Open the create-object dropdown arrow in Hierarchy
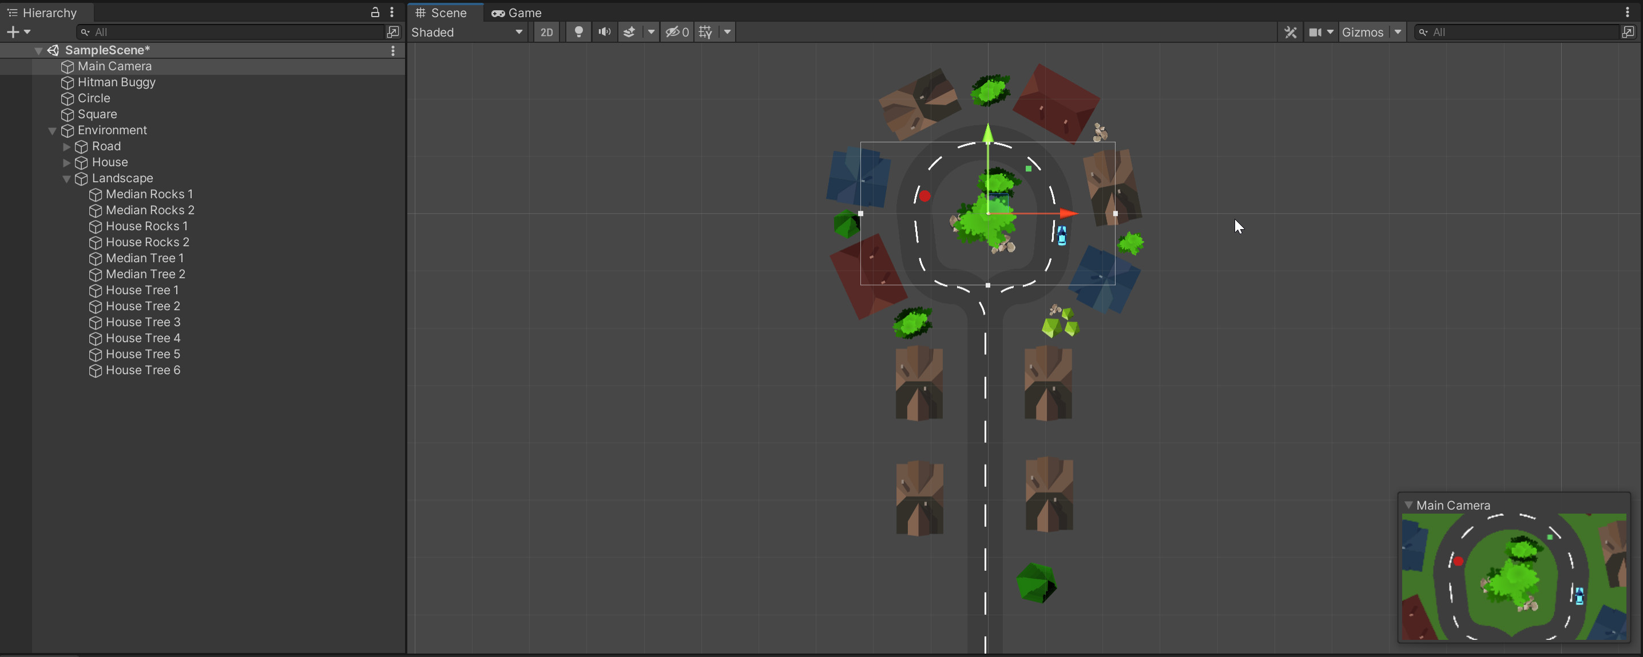Viewport: 1643px width, 657px height. [27, 32]
